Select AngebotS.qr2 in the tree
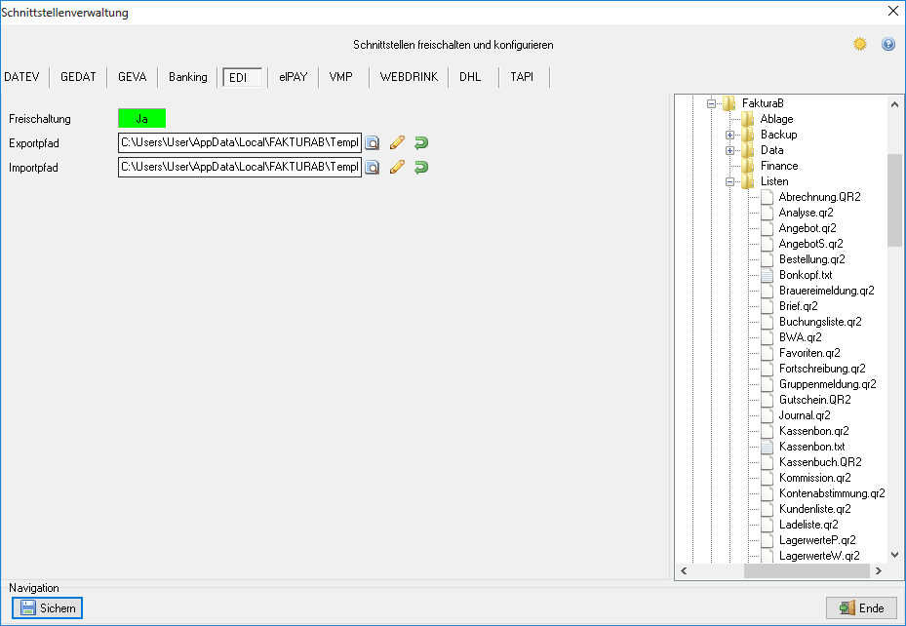 click(x=810, y=244)
